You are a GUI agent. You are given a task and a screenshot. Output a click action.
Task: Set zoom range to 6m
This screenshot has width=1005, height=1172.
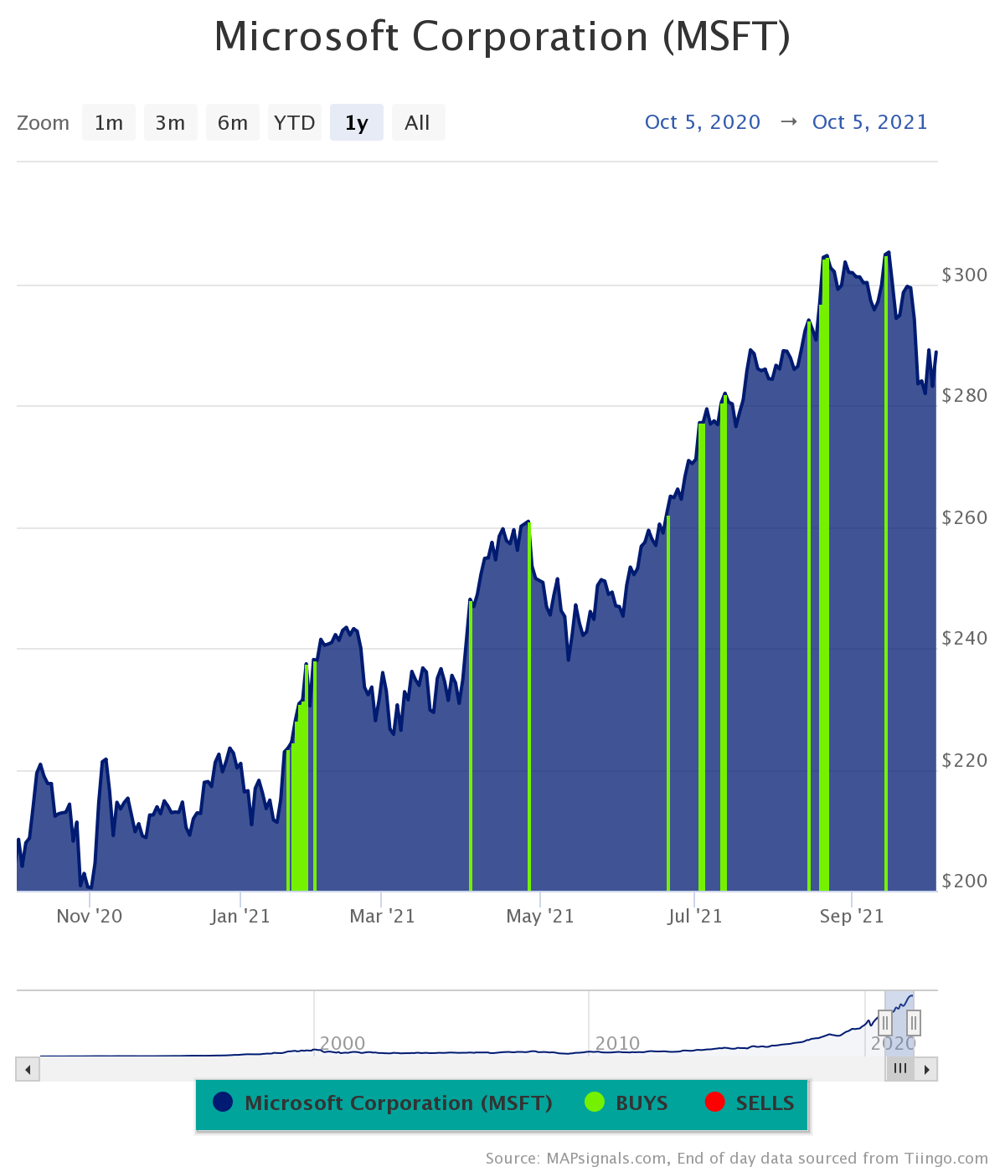tap(233, 122)
